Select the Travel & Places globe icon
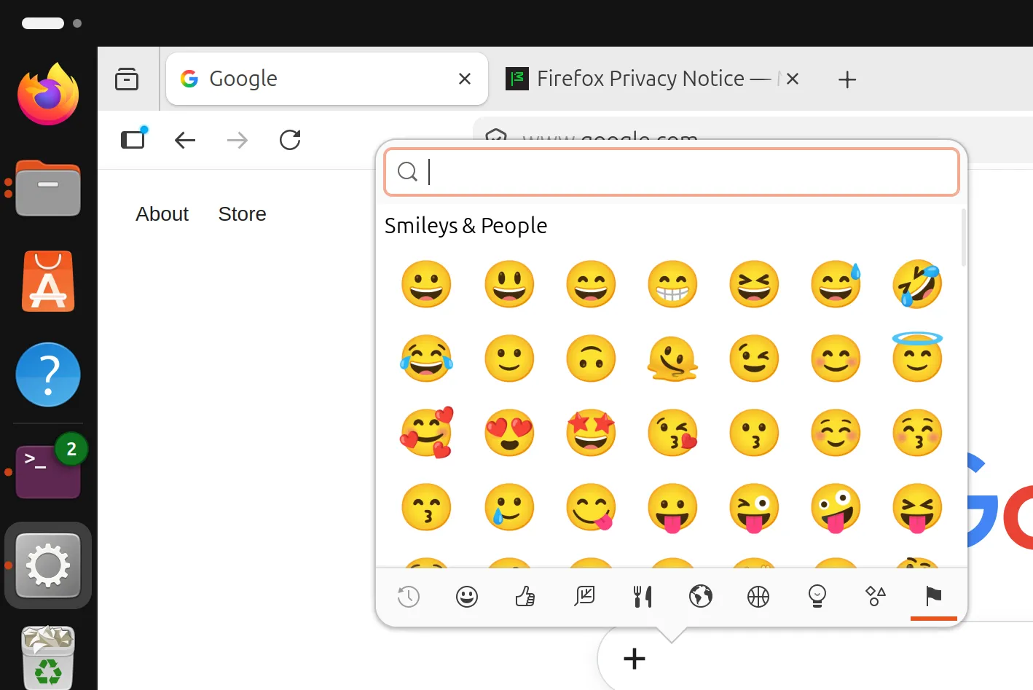The height and width of the screenshot is (690, 1033). pos(700,597)
